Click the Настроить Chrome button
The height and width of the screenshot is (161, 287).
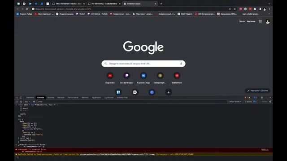point(257,90)
